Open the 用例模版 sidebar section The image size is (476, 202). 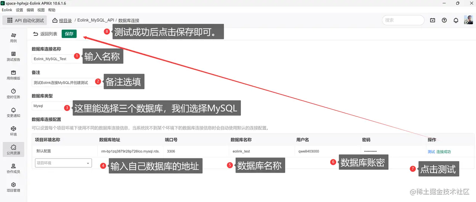coord(13,75)
